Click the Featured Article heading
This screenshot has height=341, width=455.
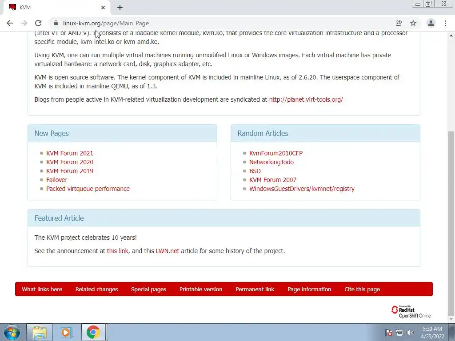59,218
